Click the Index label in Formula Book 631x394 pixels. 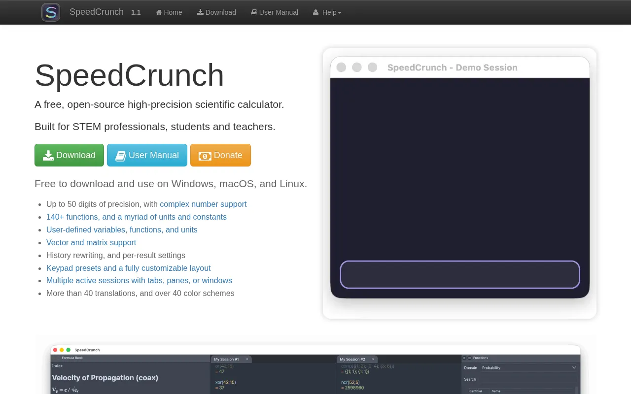click(57, 366)
